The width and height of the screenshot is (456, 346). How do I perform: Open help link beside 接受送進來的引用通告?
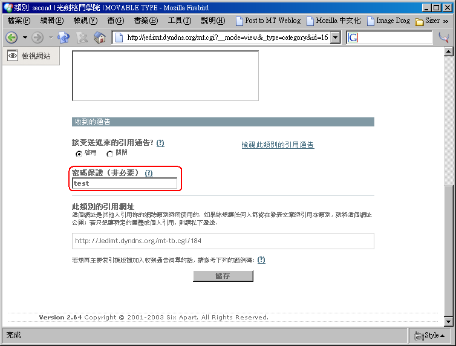coord(160,143)
